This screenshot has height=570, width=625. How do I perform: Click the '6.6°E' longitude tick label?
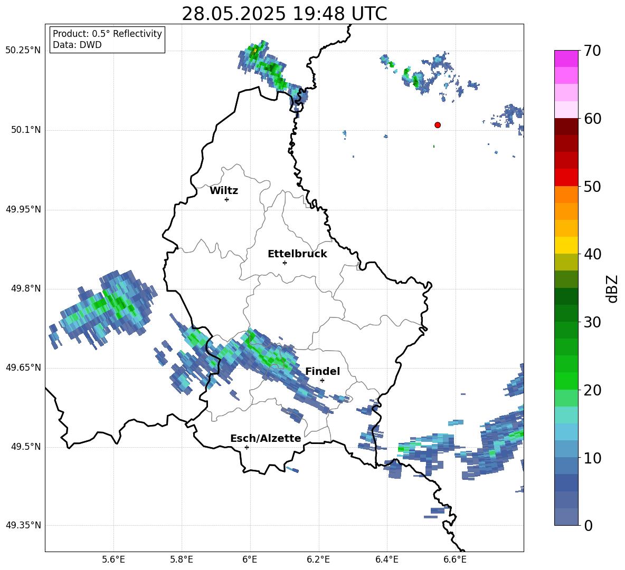(x=455, y=559)
